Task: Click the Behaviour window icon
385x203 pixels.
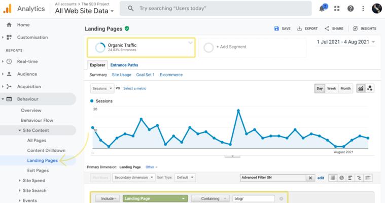Action: coord(9,99)
